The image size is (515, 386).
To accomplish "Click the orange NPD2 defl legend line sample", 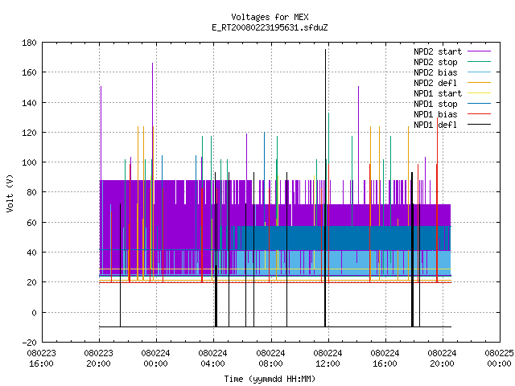I will point(479,83).
